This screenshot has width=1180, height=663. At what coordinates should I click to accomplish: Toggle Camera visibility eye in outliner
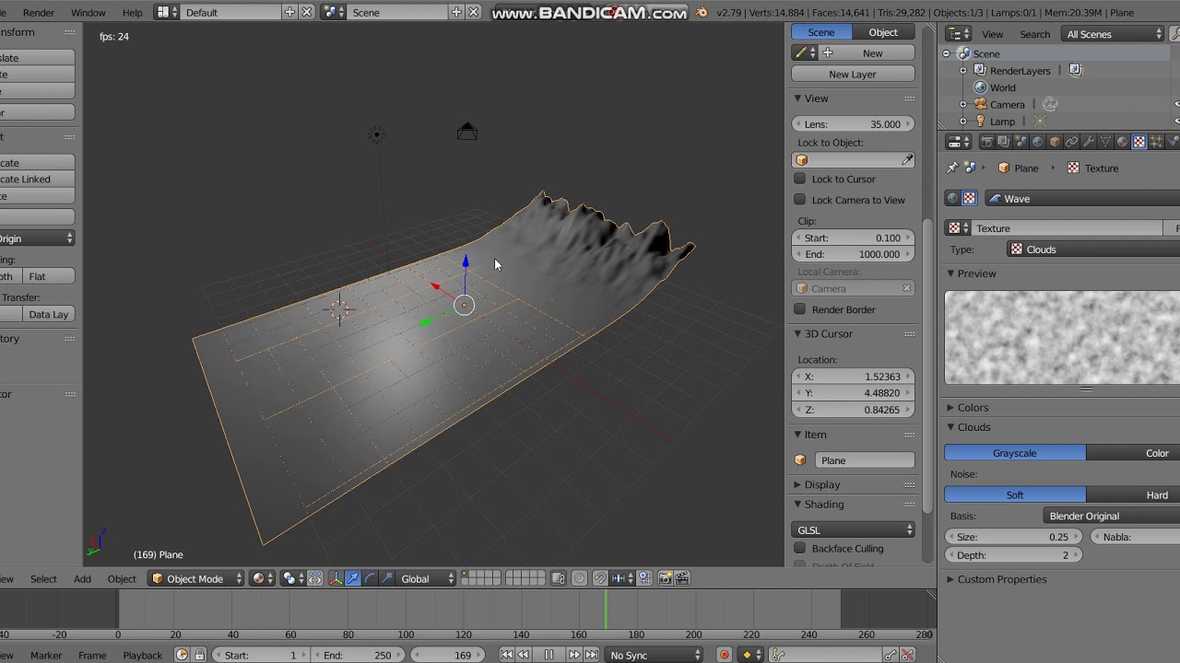(x=1177, y=104)
